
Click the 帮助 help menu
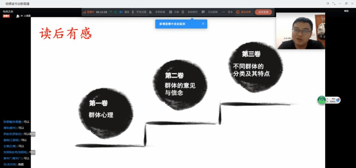346,11
